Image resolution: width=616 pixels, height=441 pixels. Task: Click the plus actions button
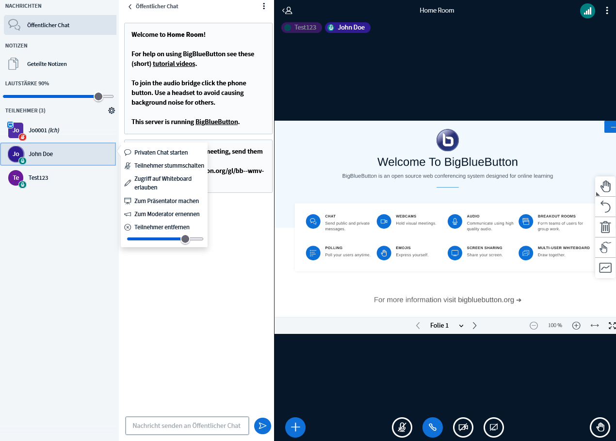point(295,427)
